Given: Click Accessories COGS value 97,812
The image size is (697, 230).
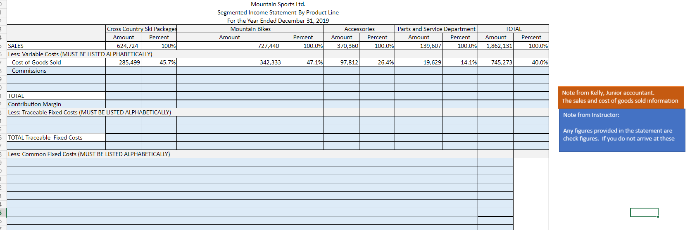Looking at the screenshot, I should pyautogui.click(x=342, y=62).
